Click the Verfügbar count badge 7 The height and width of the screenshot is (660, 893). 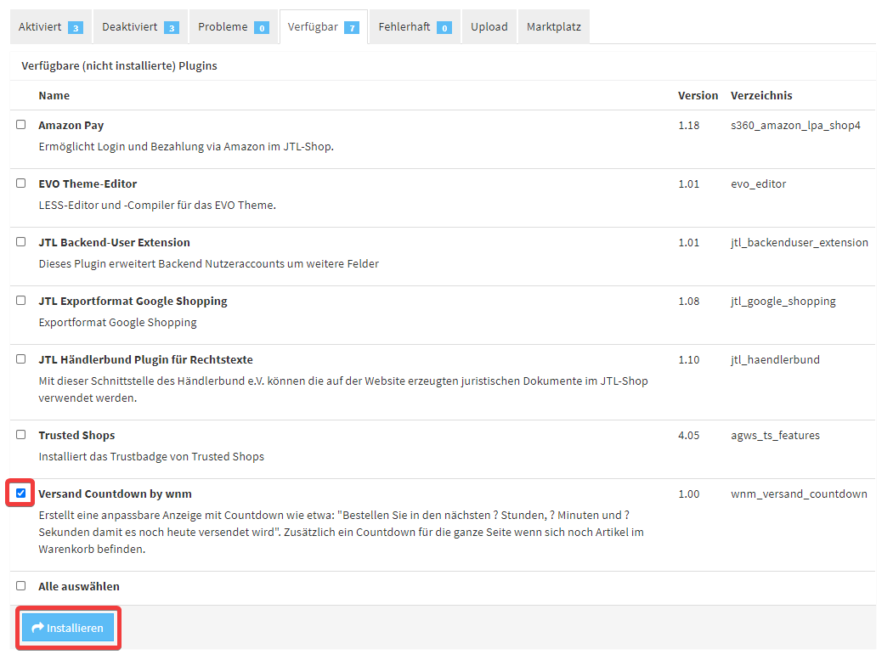pos(352,28)
